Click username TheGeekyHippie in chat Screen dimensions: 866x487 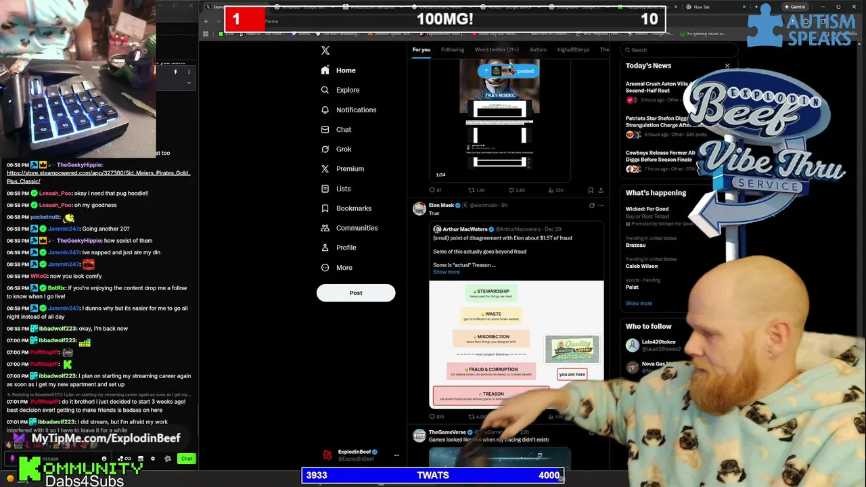(79, 165)
